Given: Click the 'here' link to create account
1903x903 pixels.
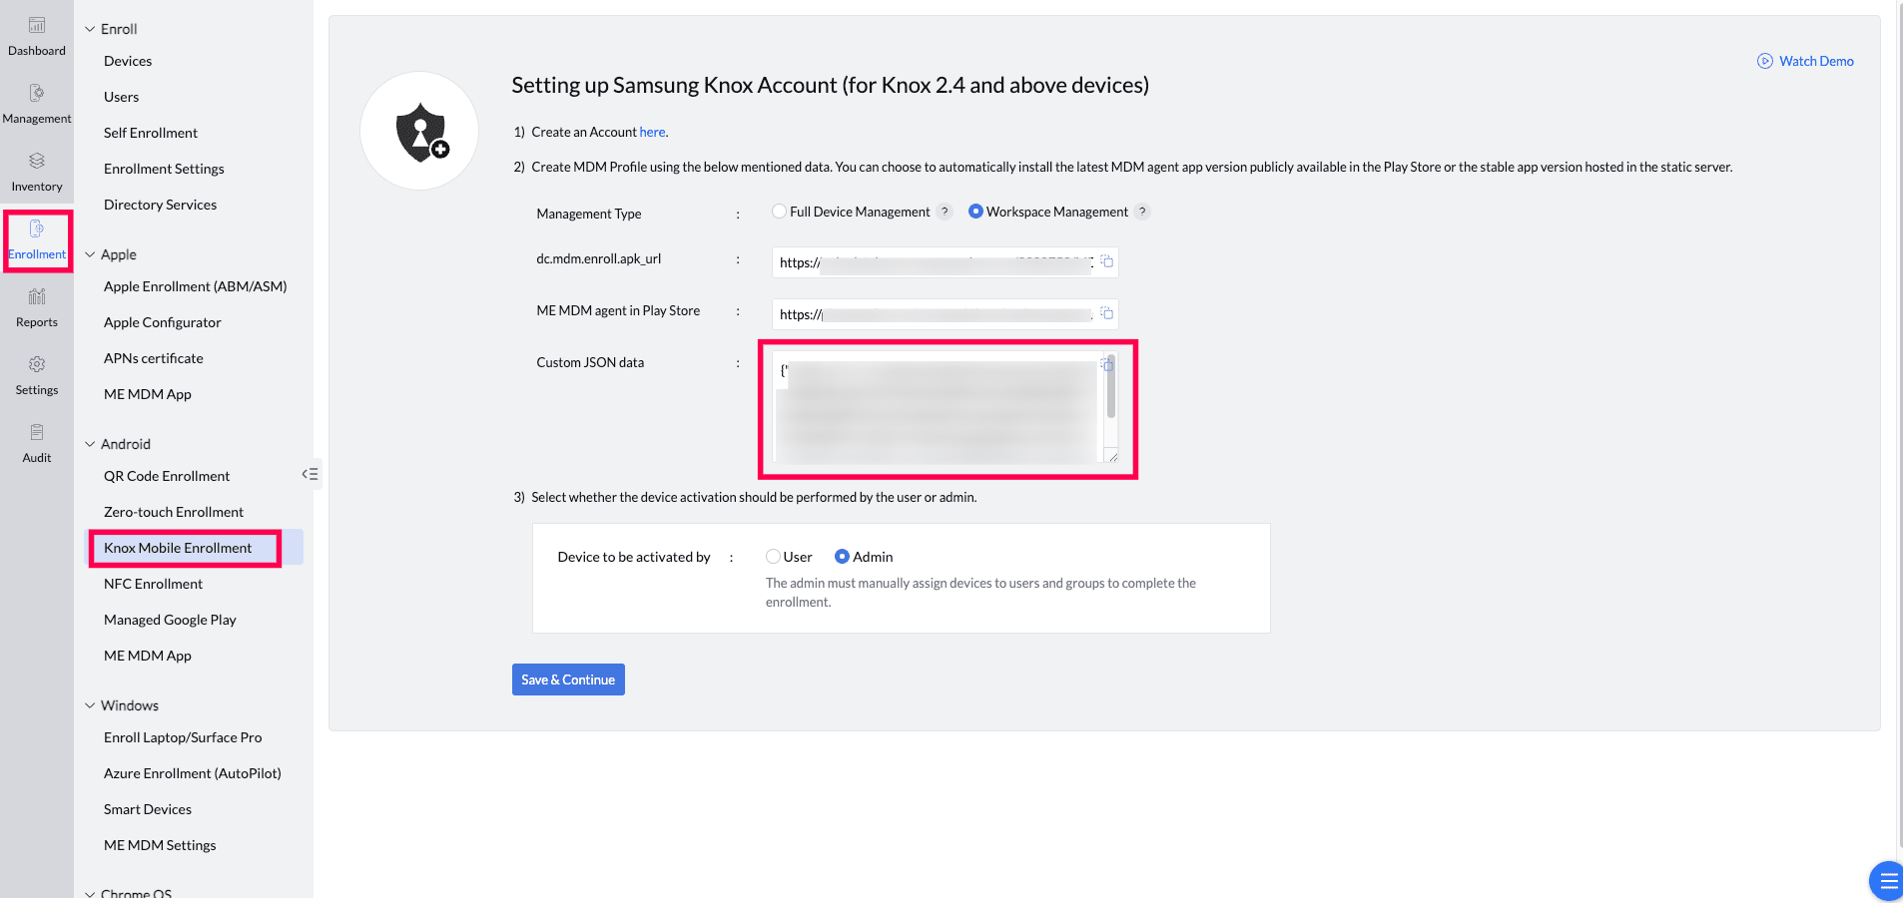Looking at the screenshot, I should click(x=652, y=132).
